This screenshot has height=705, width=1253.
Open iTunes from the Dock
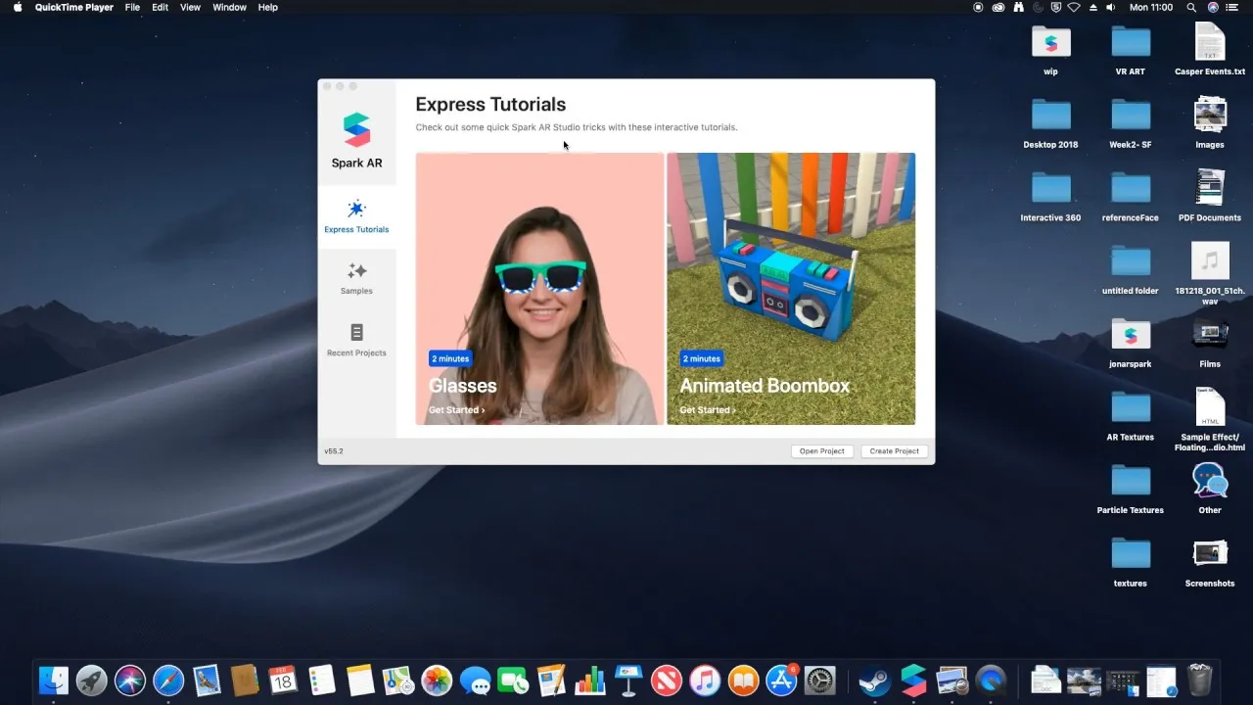click(705, 680)
